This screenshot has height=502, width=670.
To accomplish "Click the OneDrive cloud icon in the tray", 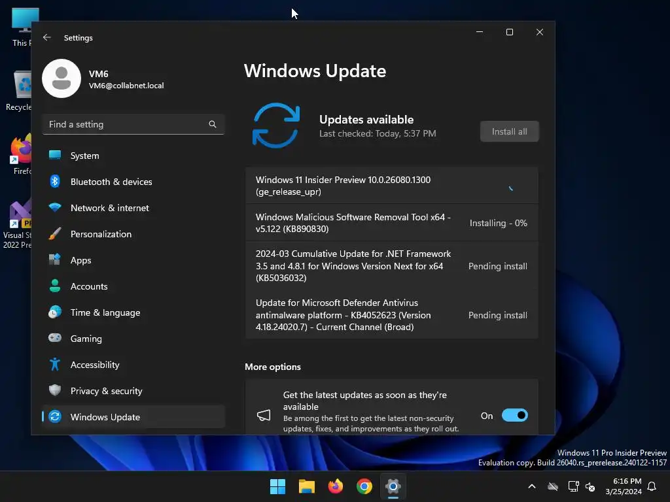I will click(x=553, y=486).
